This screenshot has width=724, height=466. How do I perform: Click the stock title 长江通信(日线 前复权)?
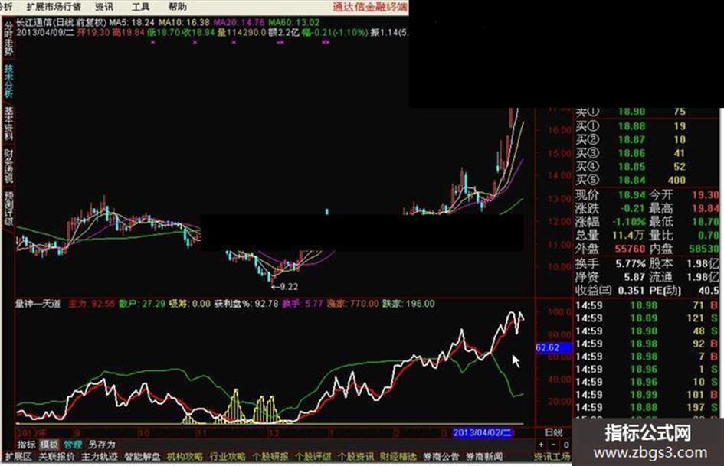[x=61, y=22]
